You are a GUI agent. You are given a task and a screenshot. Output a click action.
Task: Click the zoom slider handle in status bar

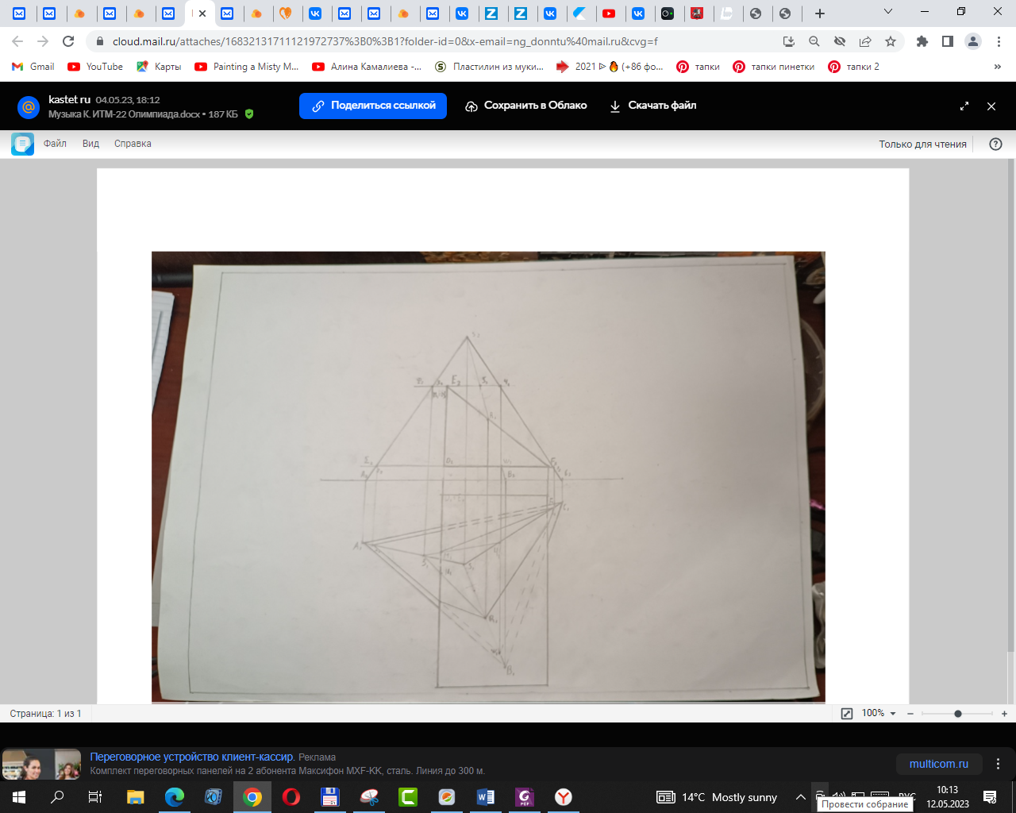[x=958, y=714]
